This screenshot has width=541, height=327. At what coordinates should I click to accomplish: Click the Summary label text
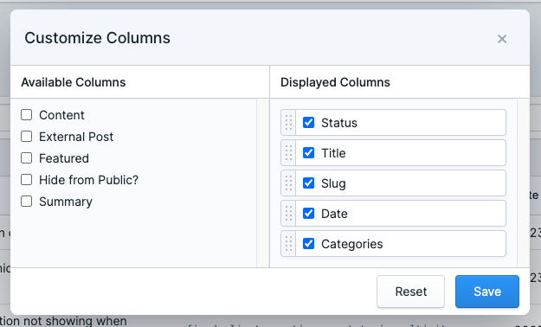click(x=66, y=202)
